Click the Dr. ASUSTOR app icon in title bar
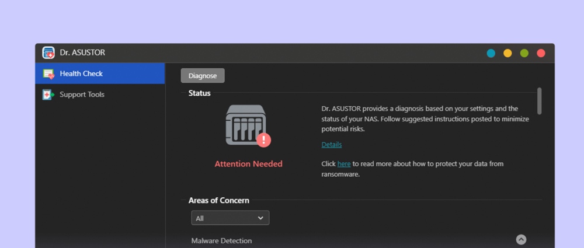584x248 pixels. click(x=48, y=53)
